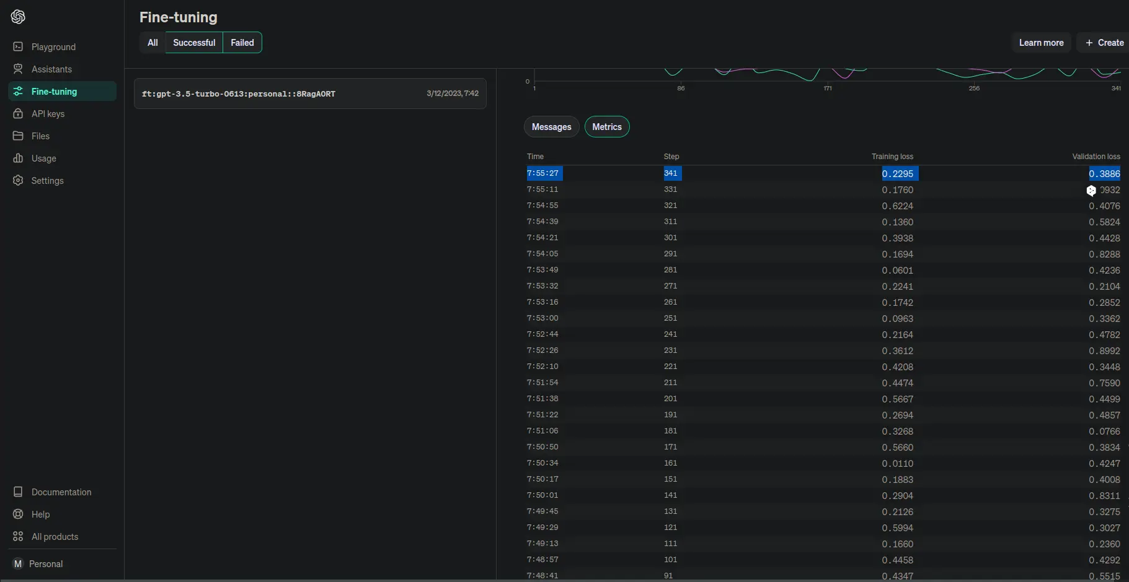Filter by Successful jobs
1129x582 pixels.
click(194, 43)
